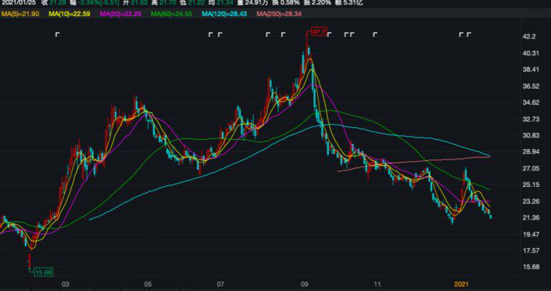Click the 28.94 price axis label

pyautogui.click(x=531, y=152)
